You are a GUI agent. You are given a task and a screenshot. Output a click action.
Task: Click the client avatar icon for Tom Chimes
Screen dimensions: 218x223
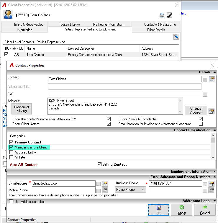[x=8, y=14]
